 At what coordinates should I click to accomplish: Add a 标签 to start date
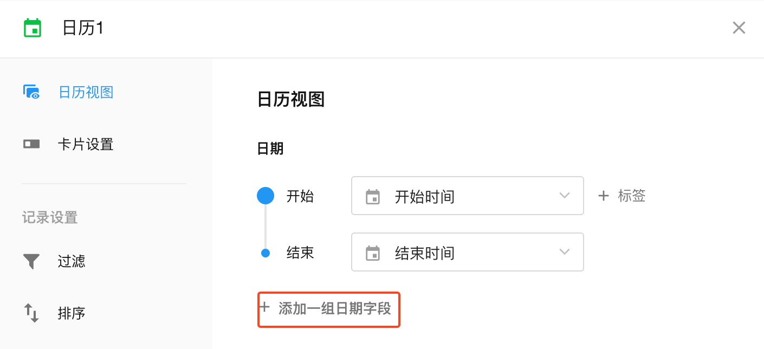coord(631,196)
